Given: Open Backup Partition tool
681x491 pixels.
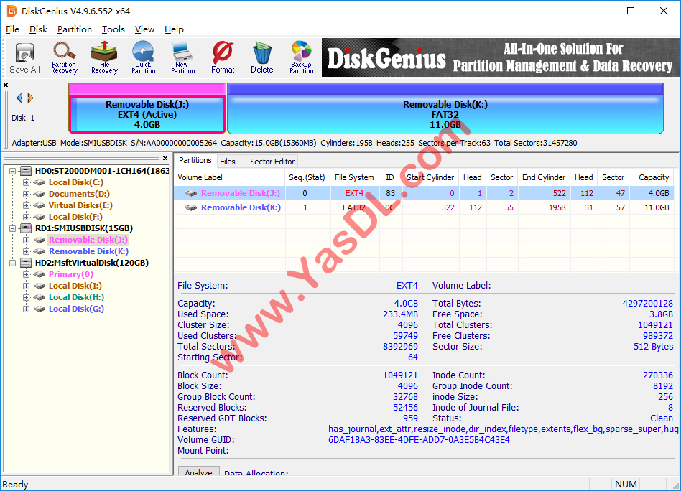Looking at the screenshot, I should point(302,57).
